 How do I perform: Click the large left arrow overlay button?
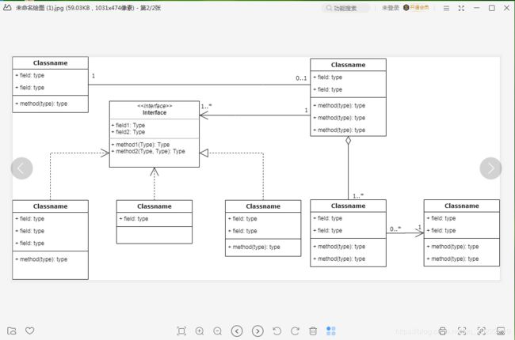[x=21, y=168]
